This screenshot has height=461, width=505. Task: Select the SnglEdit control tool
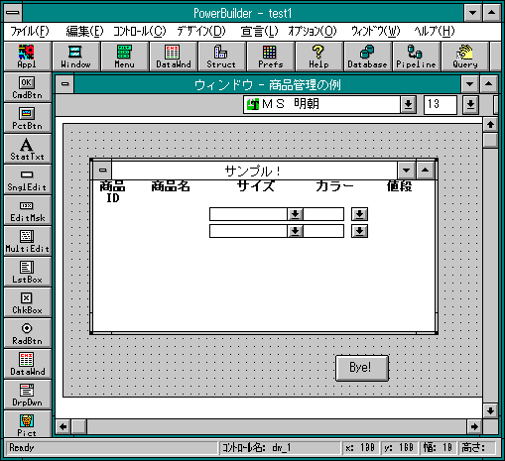[28, 179]
